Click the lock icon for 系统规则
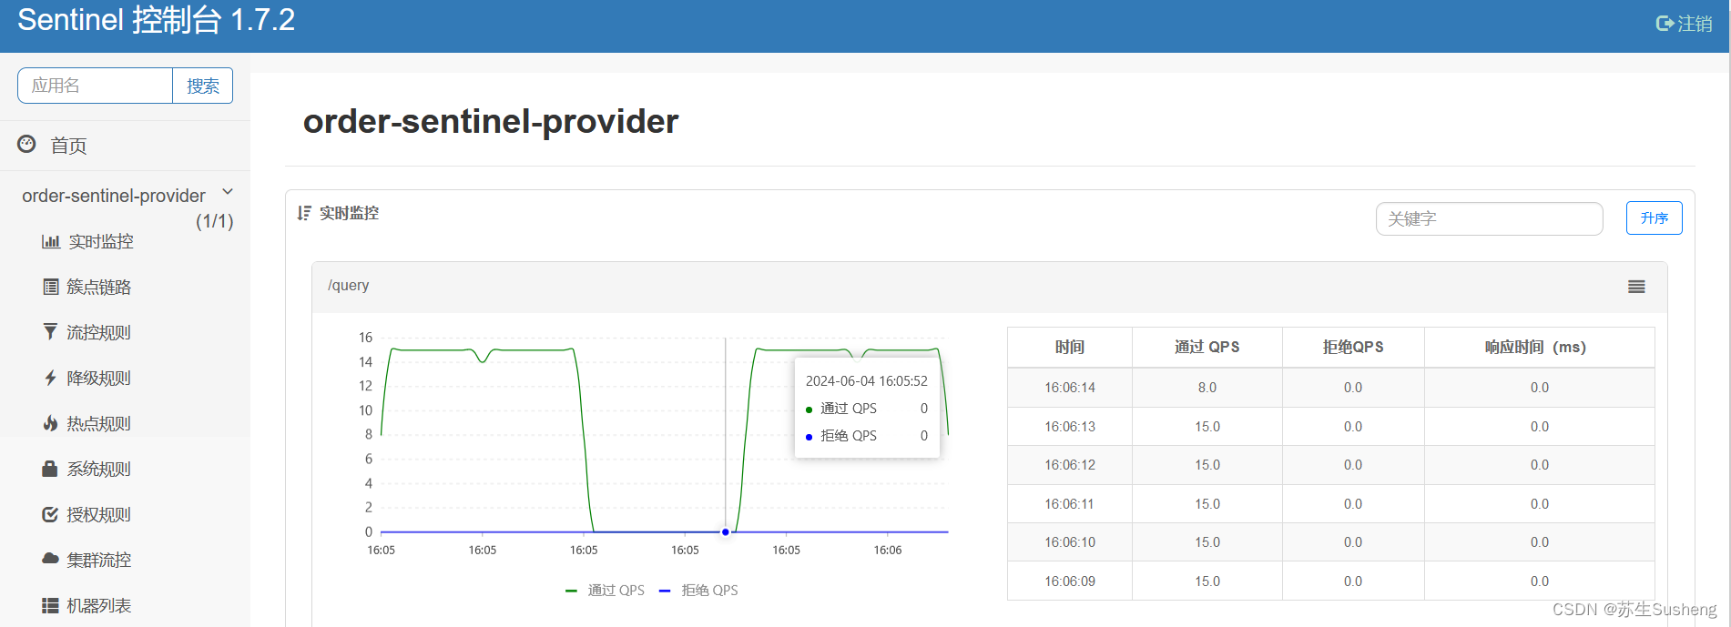 tap(50, 468)
